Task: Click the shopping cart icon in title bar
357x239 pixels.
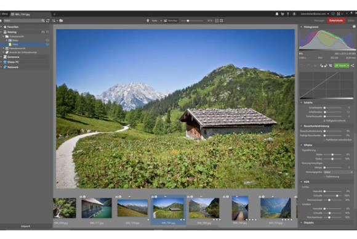Action: click(283, 14)
